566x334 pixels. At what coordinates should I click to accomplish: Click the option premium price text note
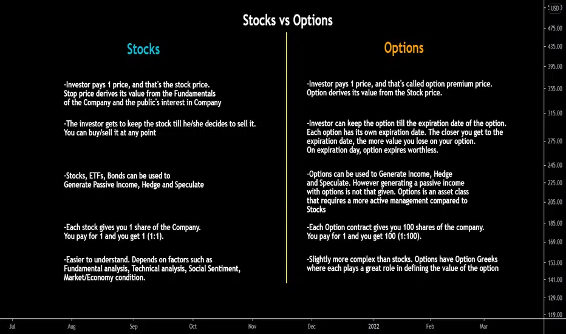399,88
